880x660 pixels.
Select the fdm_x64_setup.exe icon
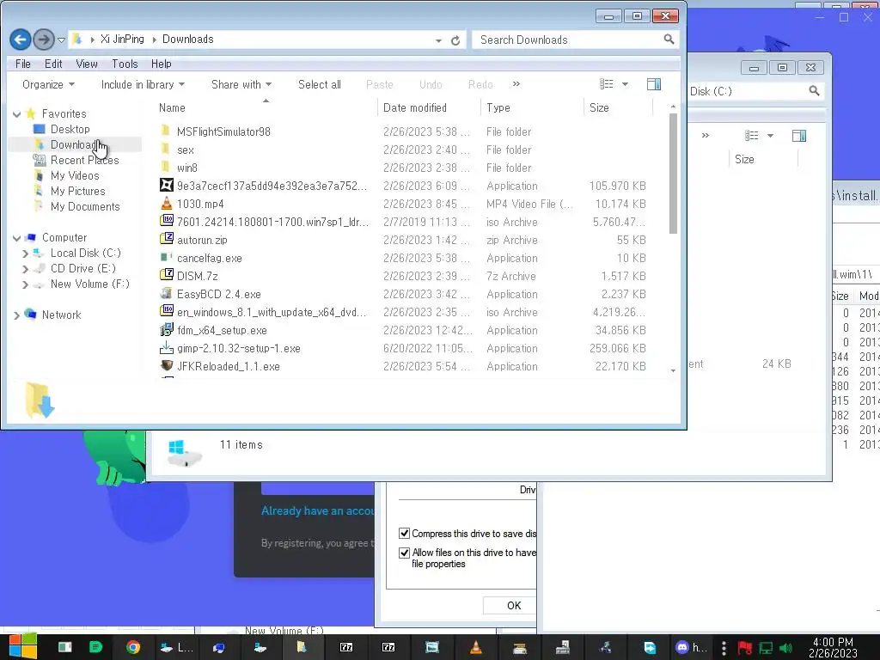pos(166,329)
